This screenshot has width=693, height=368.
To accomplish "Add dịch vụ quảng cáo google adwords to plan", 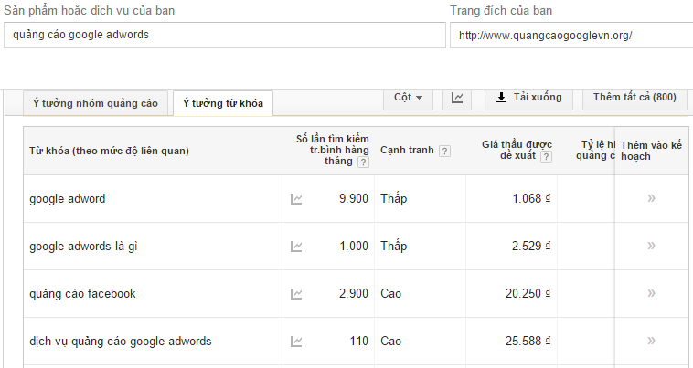I will 651,341.
